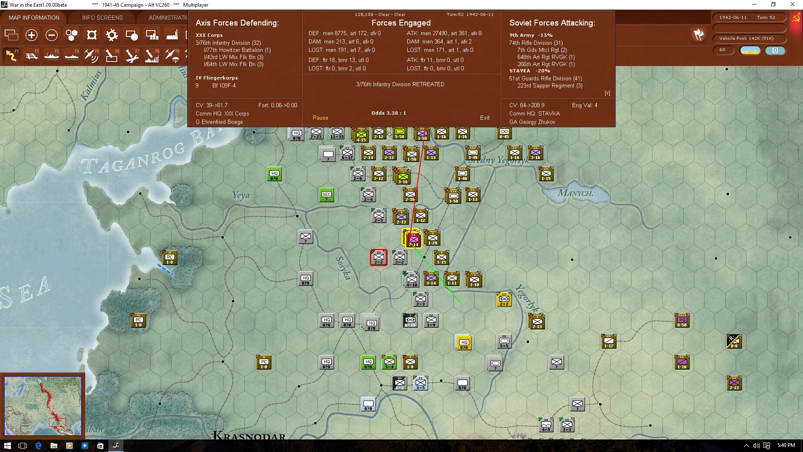Select F7 bomb airfield mode
Screen dimensions: 803x452
coord(132,55)
